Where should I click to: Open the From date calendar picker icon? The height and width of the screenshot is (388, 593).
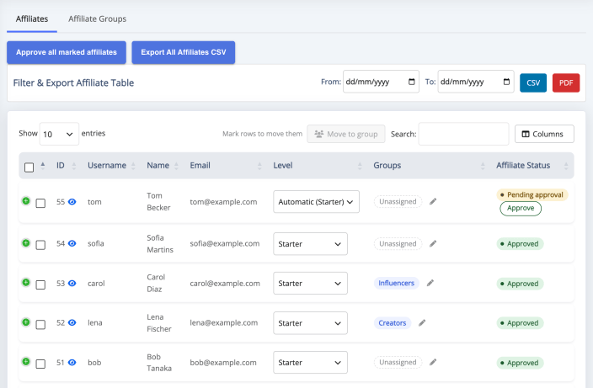click(x=411, y=82)
